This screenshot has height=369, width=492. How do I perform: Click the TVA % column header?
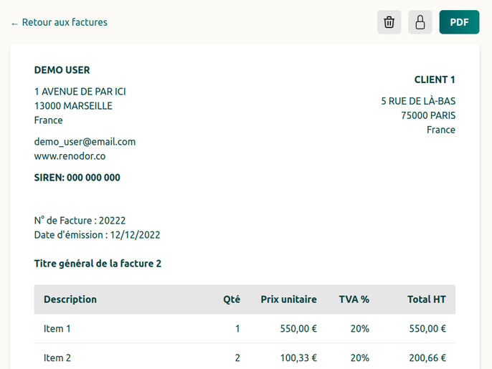pos(354,299)
